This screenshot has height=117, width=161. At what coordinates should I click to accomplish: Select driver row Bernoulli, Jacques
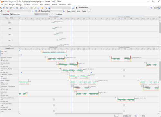pyautogui.click(x=9, y=59)
